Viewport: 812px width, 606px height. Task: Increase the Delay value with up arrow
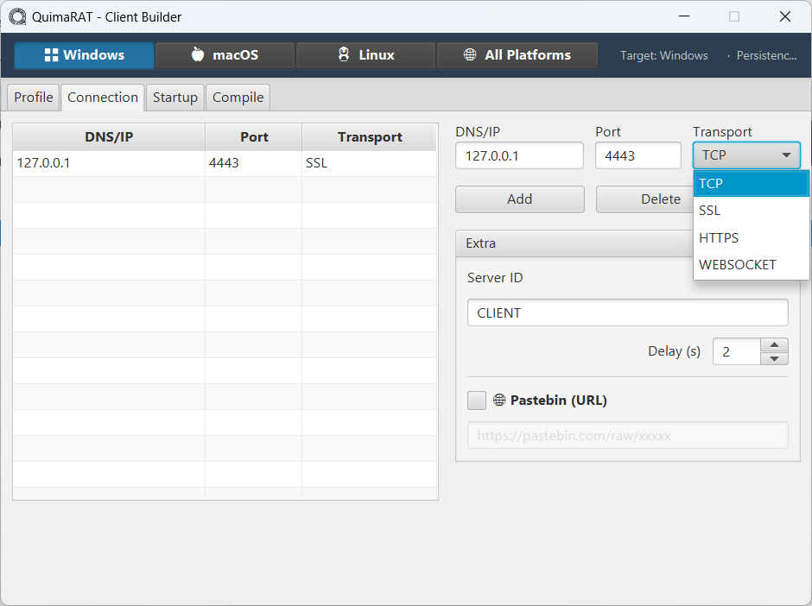[774, 344]
